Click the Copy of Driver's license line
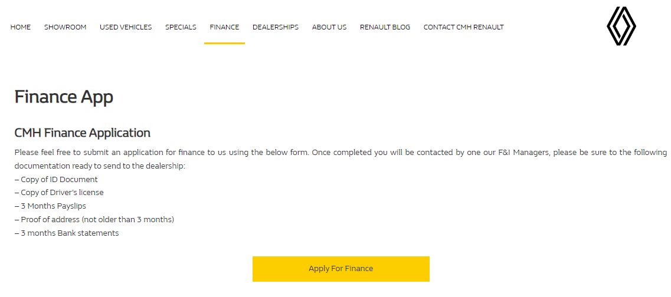The height and width of the screenshot is (297, 671). 59,193
